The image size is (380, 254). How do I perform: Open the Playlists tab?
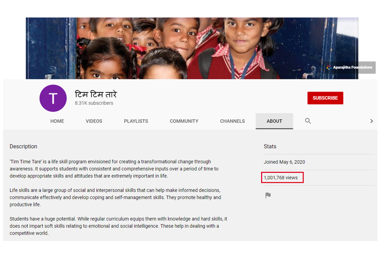click(x=136, y=121)
